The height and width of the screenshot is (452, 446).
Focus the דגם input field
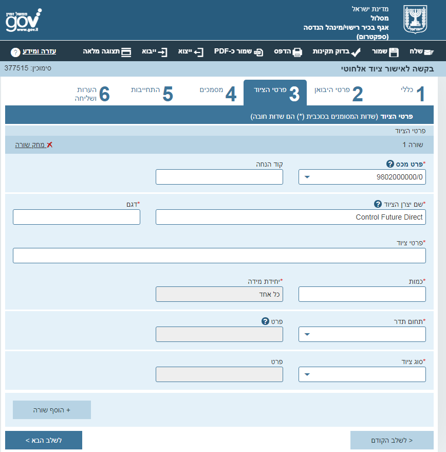pos(77,217)
